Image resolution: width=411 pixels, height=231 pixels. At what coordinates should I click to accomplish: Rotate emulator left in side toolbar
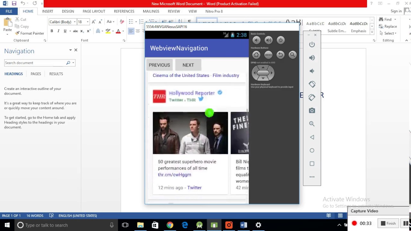(x=312, y=84)
